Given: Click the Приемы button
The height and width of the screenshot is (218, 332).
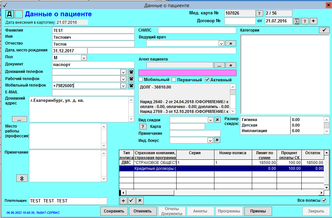Looking at the screenshot, I should (258, 211).
